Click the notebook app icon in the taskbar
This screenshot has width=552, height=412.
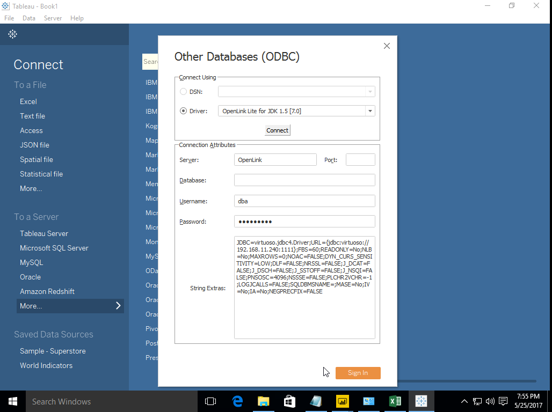(x=316, y=401)
